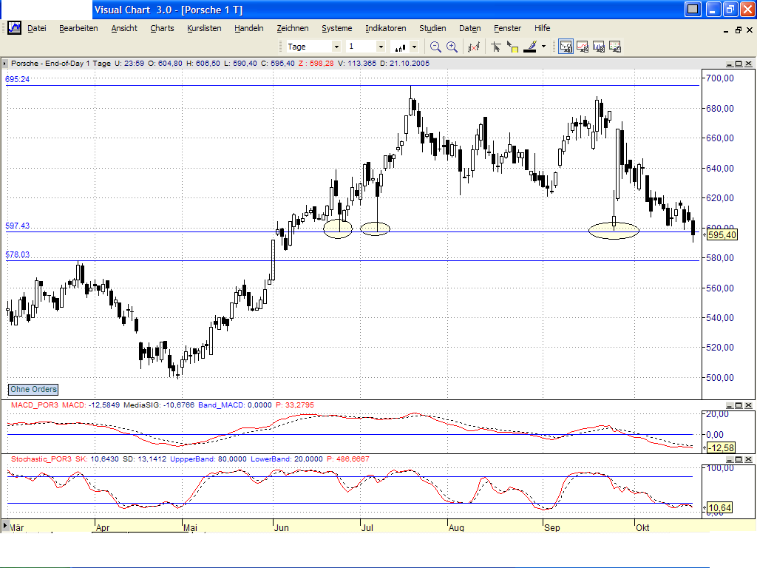Switch to chart window layout 1
This screenshot has height=568, width=757.
(x=566, y=47)
